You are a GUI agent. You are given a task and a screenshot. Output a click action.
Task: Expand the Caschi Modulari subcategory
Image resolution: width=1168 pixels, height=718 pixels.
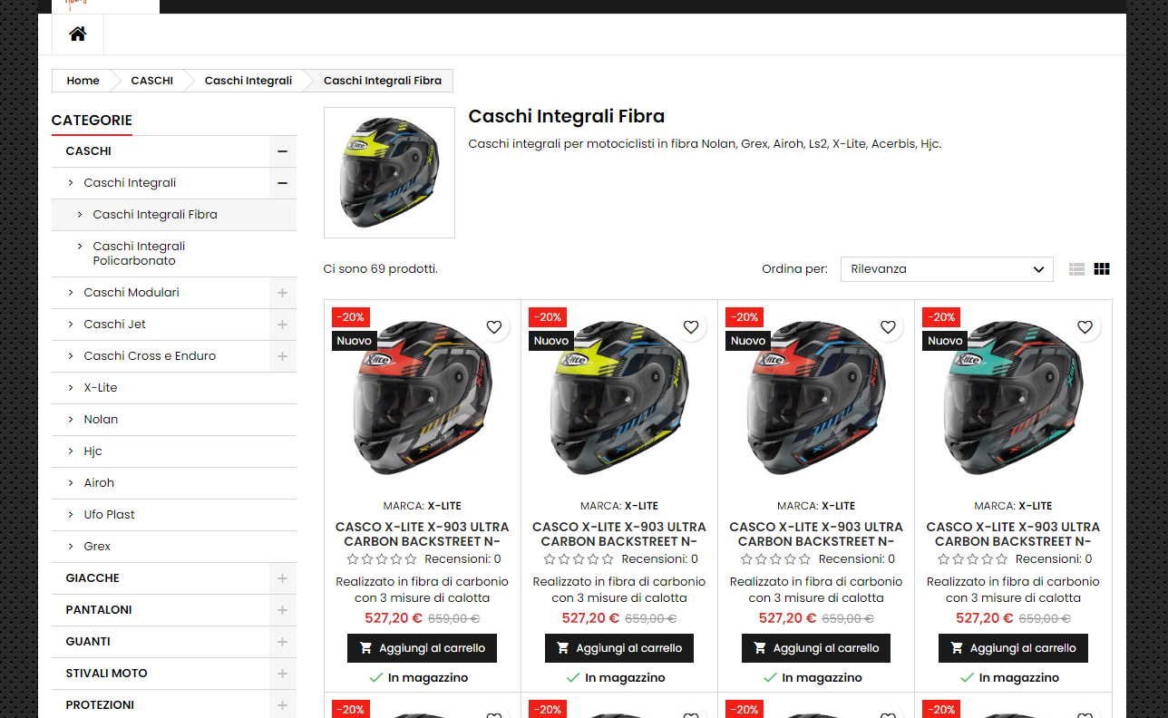tap(282, 293)
